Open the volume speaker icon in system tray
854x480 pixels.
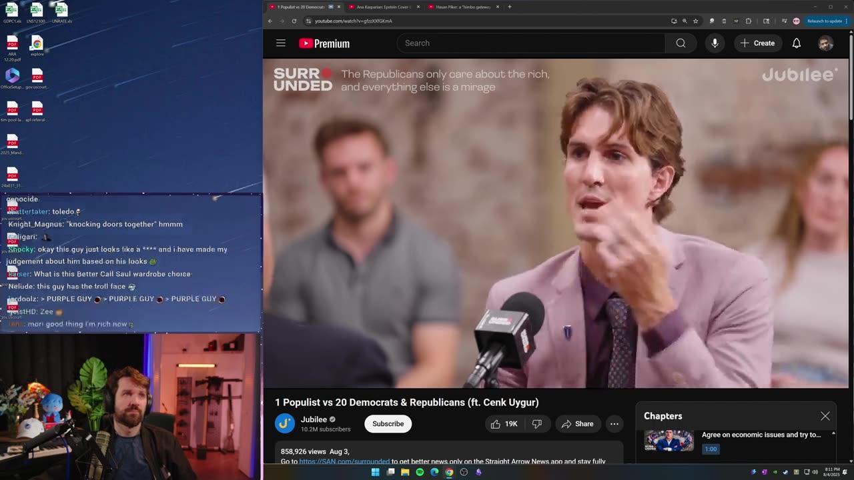tap(815, 472)
